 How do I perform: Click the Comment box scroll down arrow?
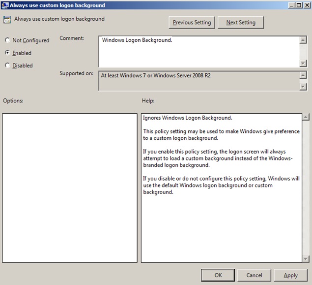point(303,63)
